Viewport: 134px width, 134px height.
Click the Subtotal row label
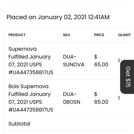click(19, 124)
